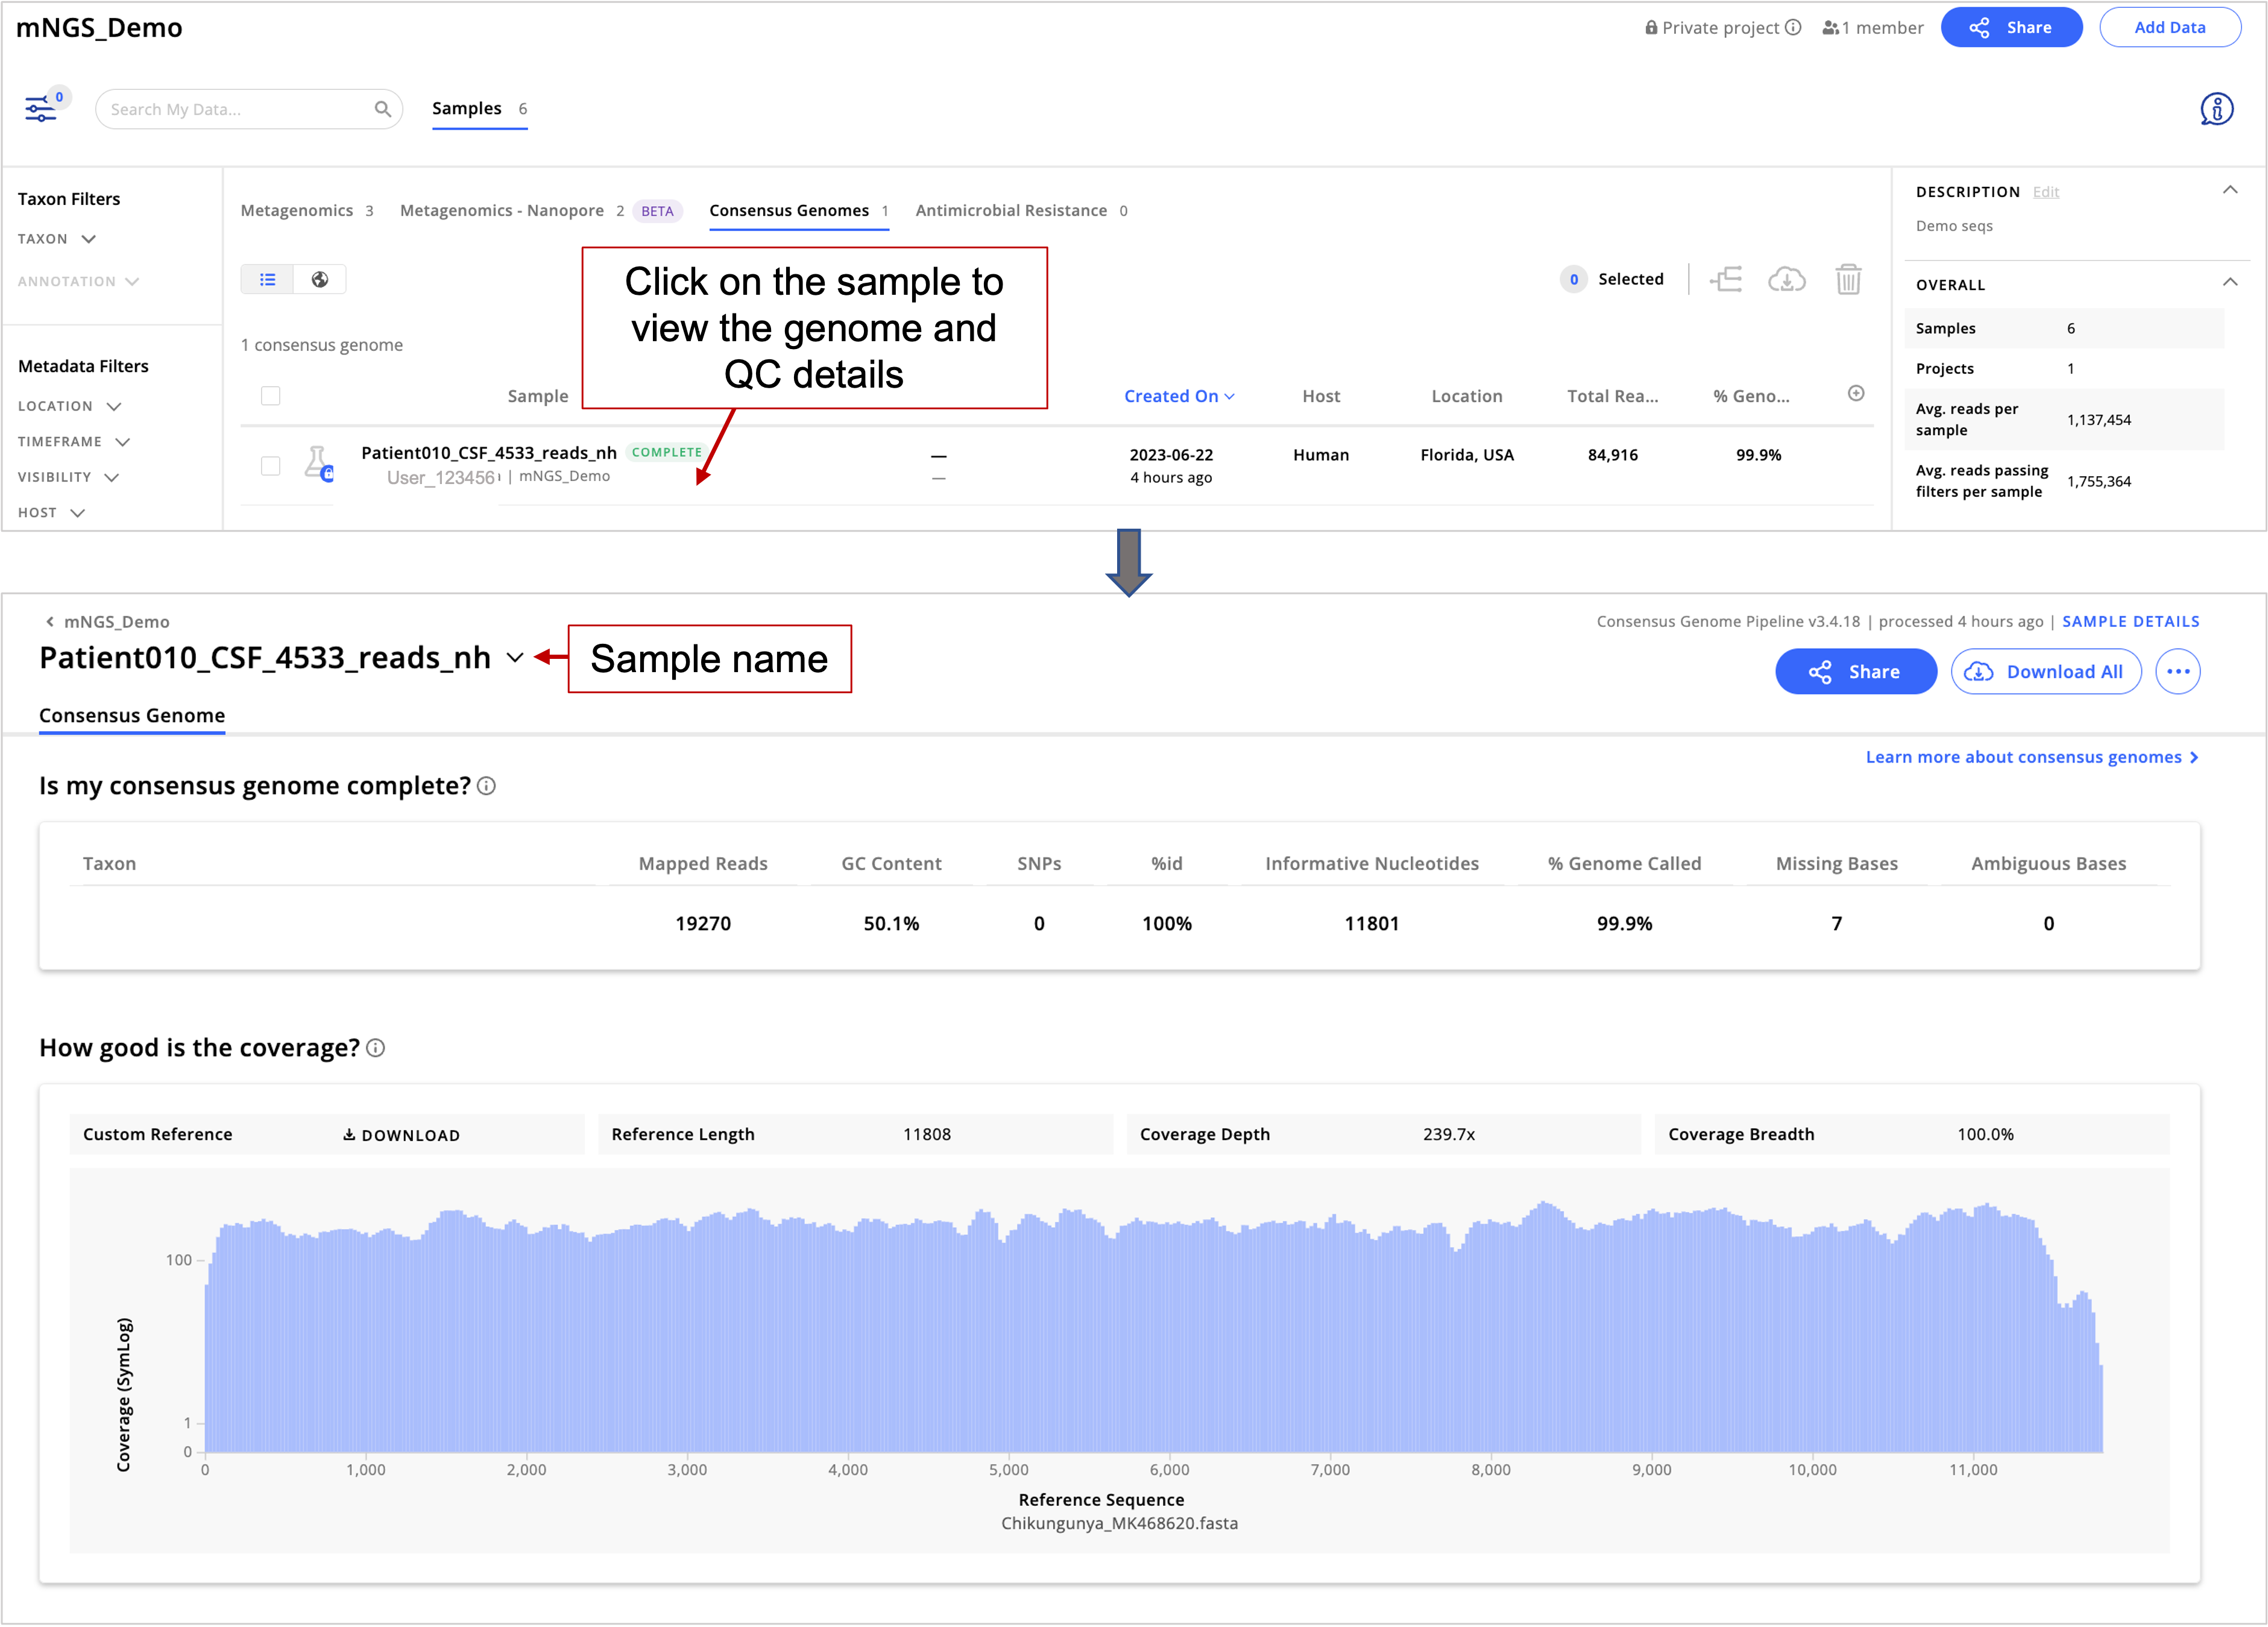This screenshot has height=1627, width=2268.
Task: Click the Location column header
Action: [x=1466, y=396]
